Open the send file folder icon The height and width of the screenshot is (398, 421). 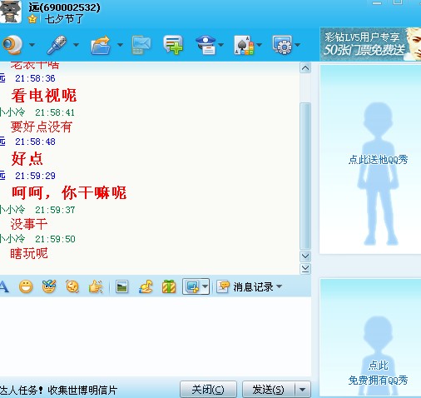point(101,45)
